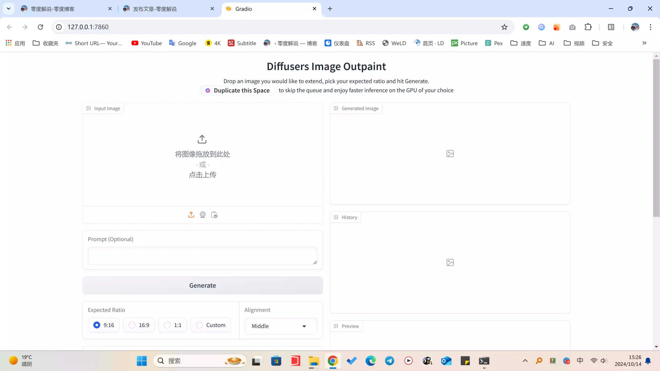Click the paste from clipboard icon
Viewport: 660px width, 371px height.
[x=214, y=215]
